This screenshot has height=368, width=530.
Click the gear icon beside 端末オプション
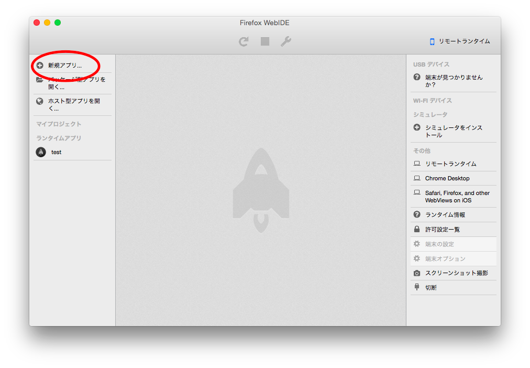coord(417,258)
